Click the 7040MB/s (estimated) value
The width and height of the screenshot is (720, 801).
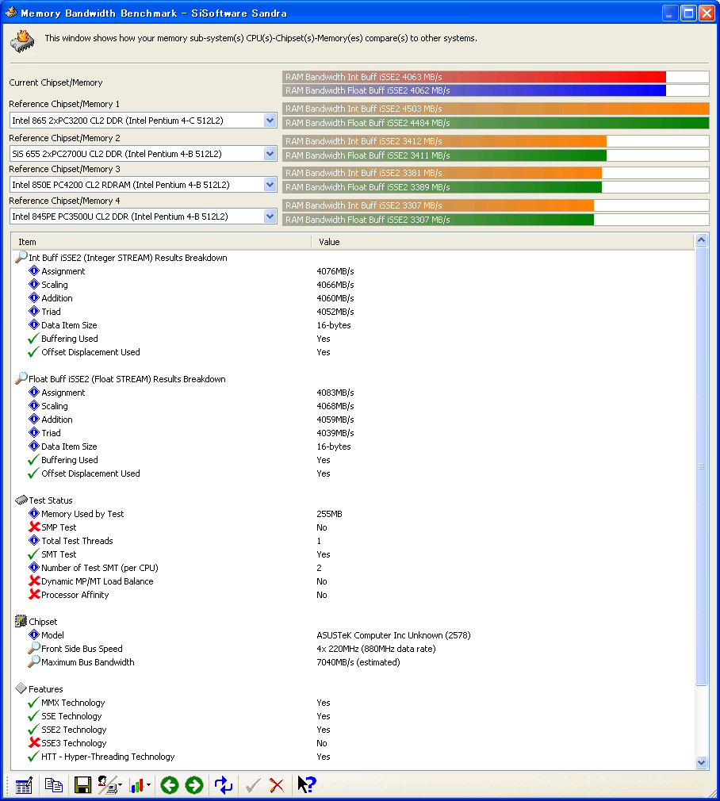click(x=358, y=662)
